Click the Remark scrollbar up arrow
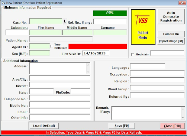The width and height of the screenshot is (187, 136). [183, 109]
